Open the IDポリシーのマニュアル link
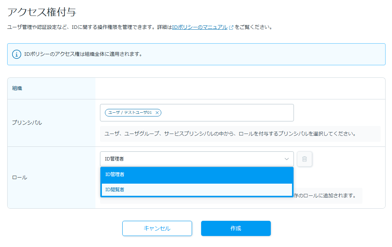392x247 pixels. click(x=200, y=27)
